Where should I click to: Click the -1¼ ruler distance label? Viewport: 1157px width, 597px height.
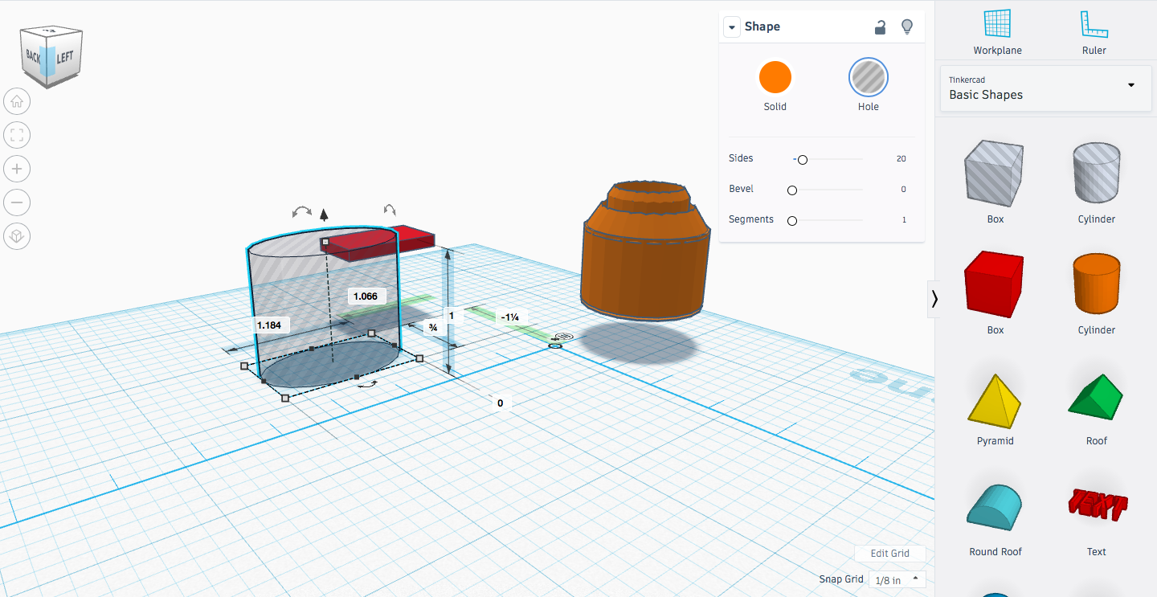click(509, 317)
